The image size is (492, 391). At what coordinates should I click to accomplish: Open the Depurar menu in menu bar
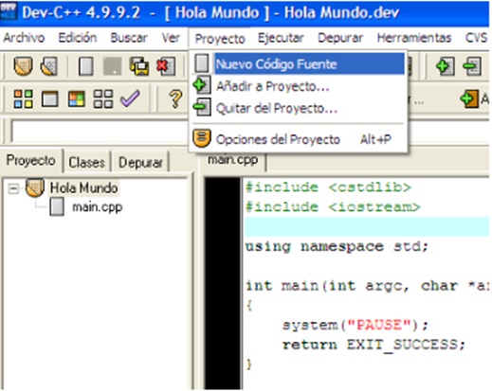(x=340, y=38)
